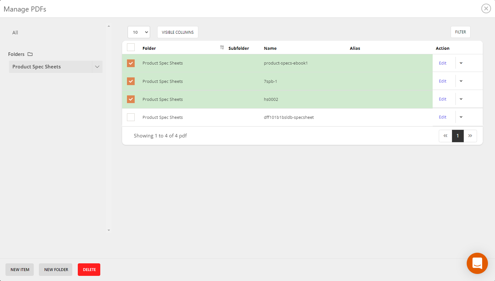The image size is (495, 281).
Task: Uncheck the 7spb-1 row checkbox
Action: click(131, 81)
